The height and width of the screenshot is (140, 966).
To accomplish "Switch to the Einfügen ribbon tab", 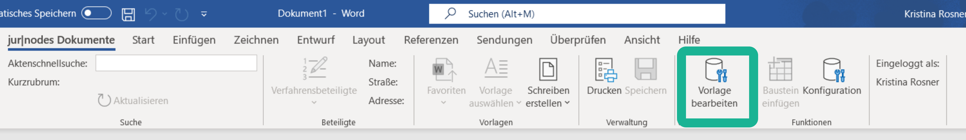I will (194, 40).
